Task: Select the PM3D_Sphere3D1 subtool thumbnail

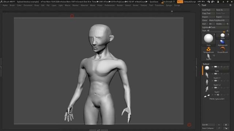Action: tap(207, 96)
